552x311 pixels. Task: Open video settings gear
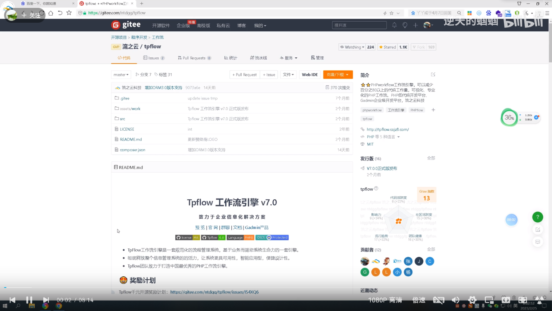tap(472, 300)
